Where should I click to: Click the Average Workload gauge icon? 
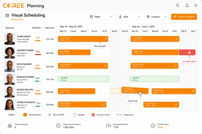(x=109, y=126)
